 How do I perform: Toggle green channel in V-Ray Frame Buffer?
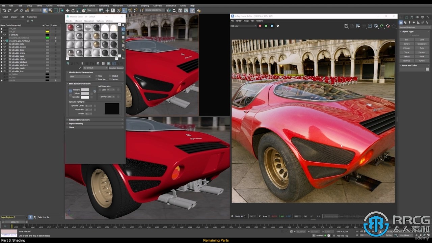[266, 26]
